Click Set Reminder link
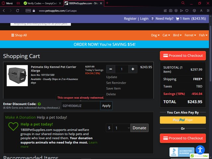 (116, 83)
